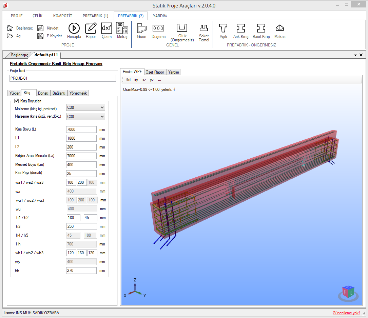Click the Pas Payı (donatı) field
Viewport: 368px width, 318px height.
[81, 174]
